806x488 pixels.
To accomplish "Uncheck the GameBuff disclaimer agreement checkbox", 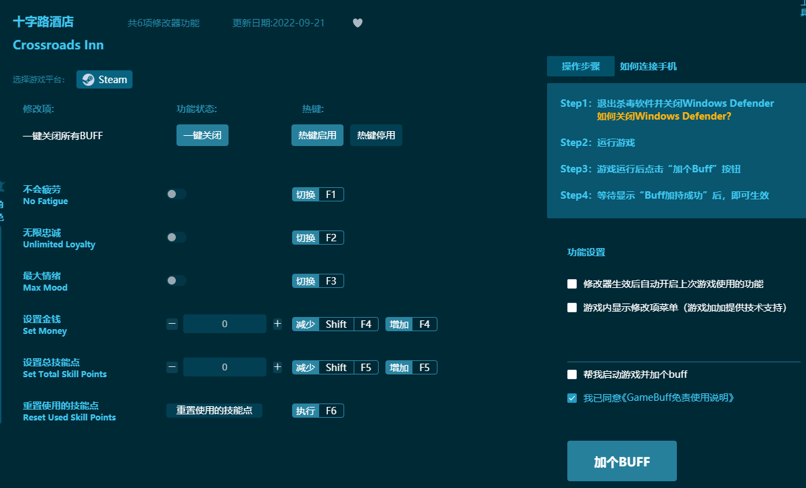I will 572,398.
